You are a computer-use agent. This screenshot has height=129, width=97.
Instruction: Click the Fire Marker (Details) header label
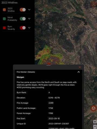[x=26, y=72]
